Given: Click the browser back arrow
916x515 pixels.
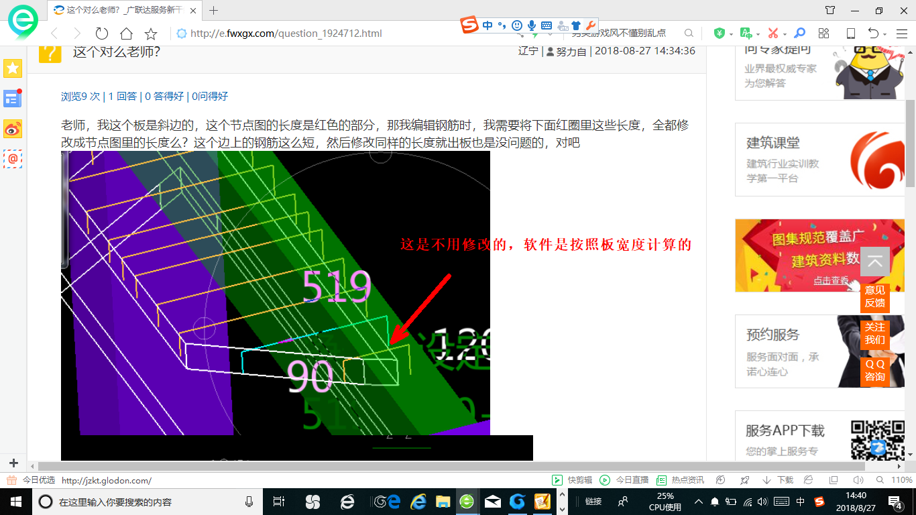Looking at the screenshot, I should tap(54, 33).
